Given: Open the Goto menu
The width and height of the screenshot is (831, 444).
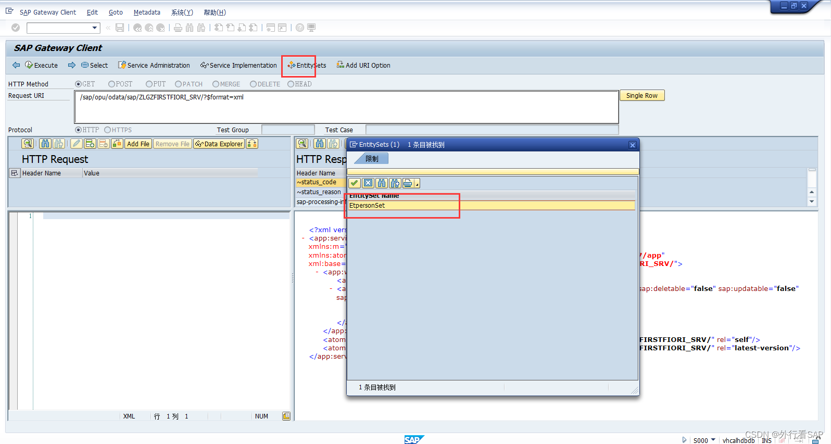Looking at the screenshot, I should coord(116,12).
